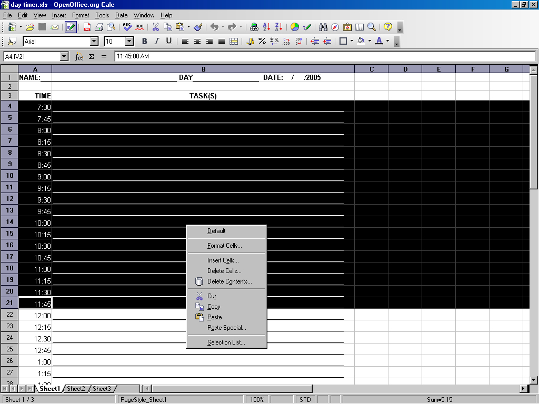
Task: Copy using the toolbar copy icon
Action: tap(168, 27)
